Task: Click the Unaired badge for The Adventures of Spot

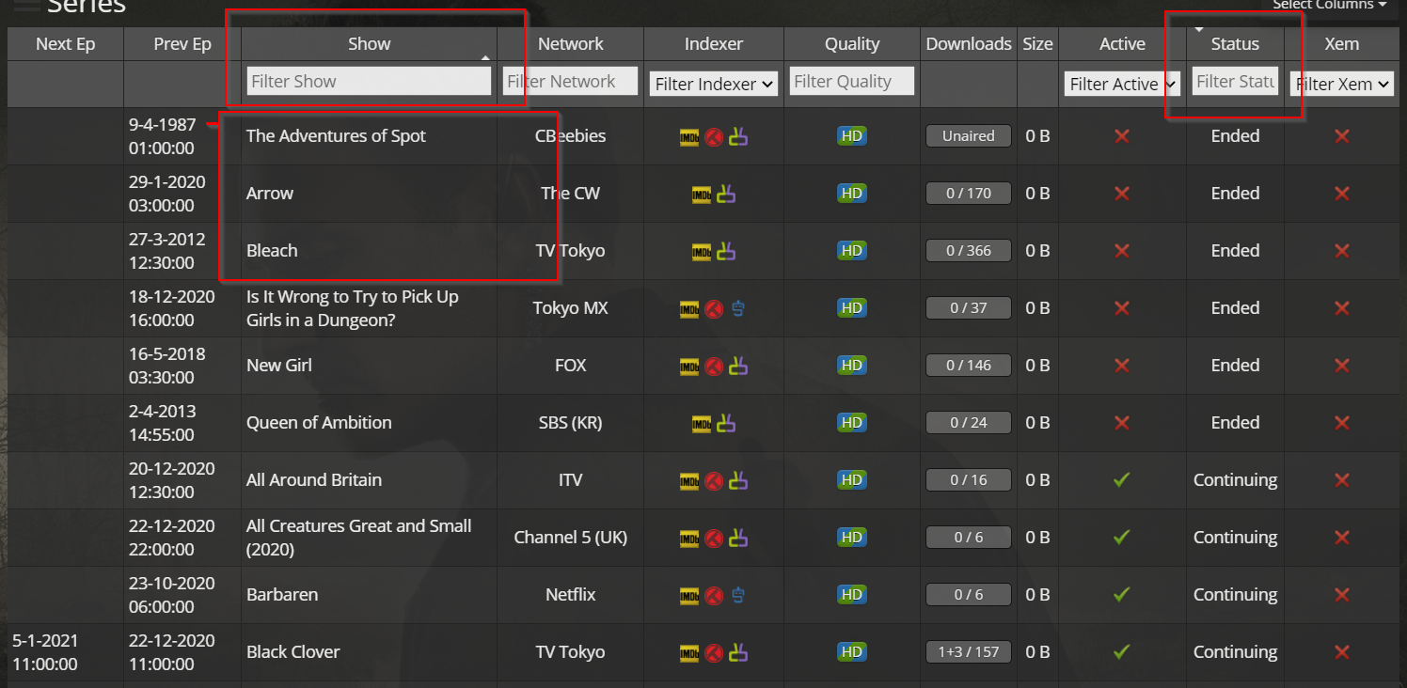Action: tap(968, 135)
